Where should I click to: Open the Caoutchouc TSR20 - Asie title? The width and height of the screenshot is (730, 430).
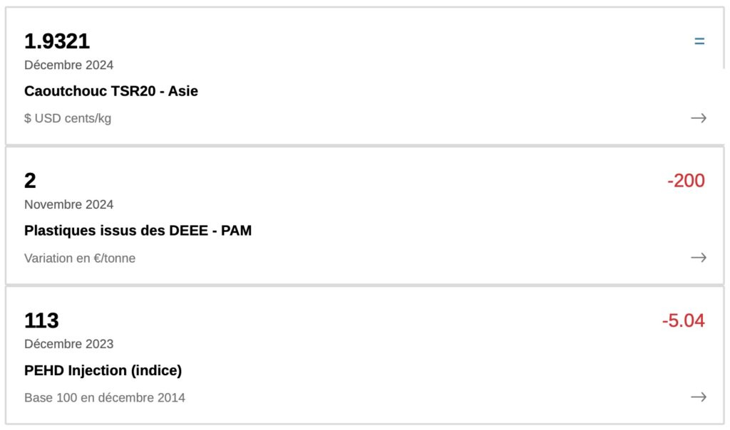111,91
